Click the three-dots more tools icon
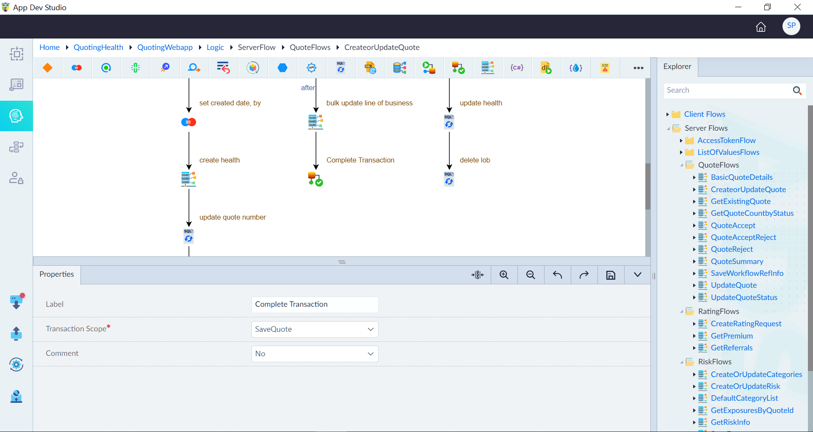Screen dimensions: 813x432 tap(638, 68)
